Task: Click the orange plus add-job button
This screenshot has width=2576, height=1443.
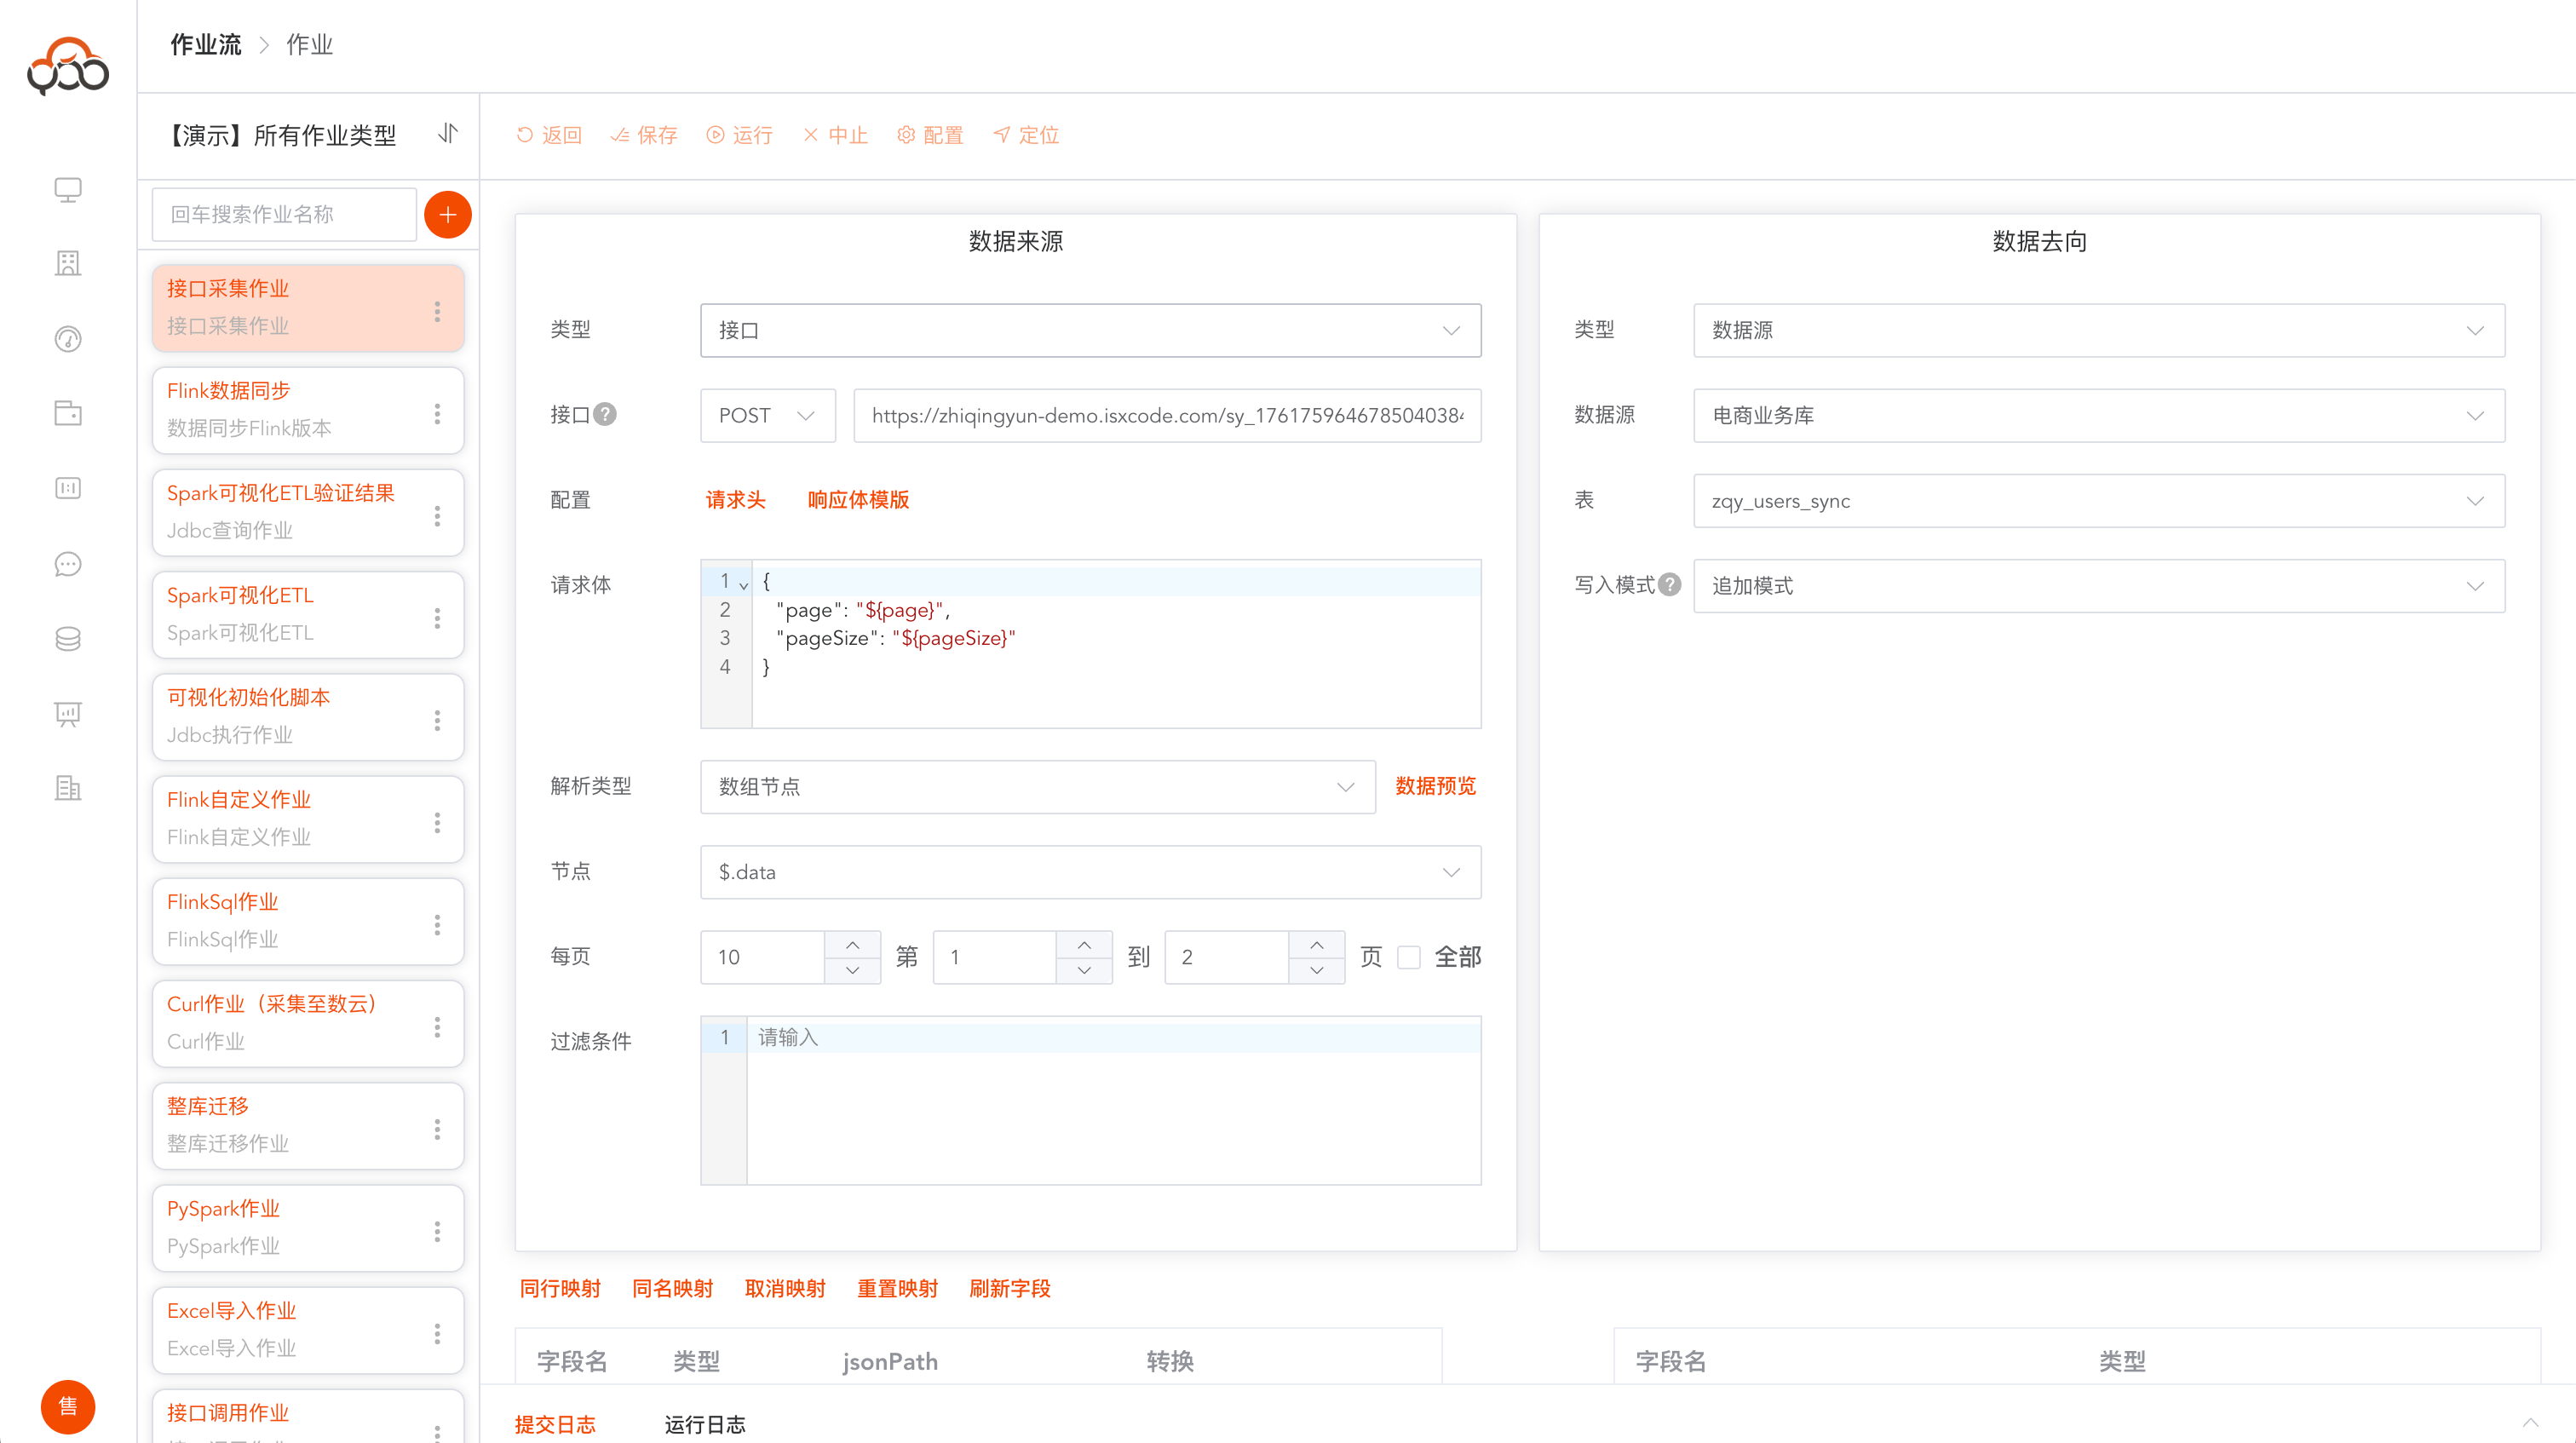Action: pos(447,215)
